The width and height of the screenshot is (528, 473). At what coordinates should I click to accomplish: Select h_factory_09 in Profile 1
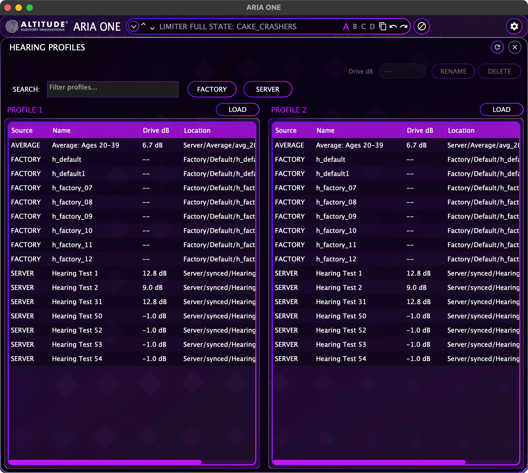click(x=132, y=216)
